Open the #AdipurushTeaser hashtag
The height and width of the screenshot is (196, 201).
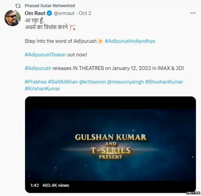45,55
